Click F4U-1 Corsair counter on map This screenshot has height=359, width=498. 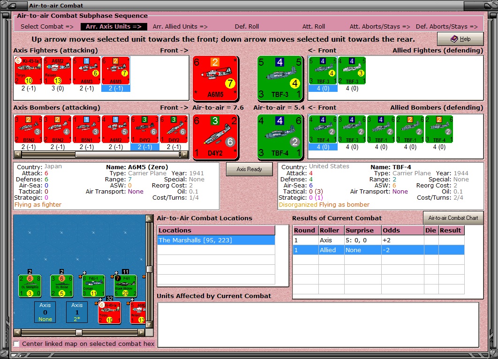point(93,286)
